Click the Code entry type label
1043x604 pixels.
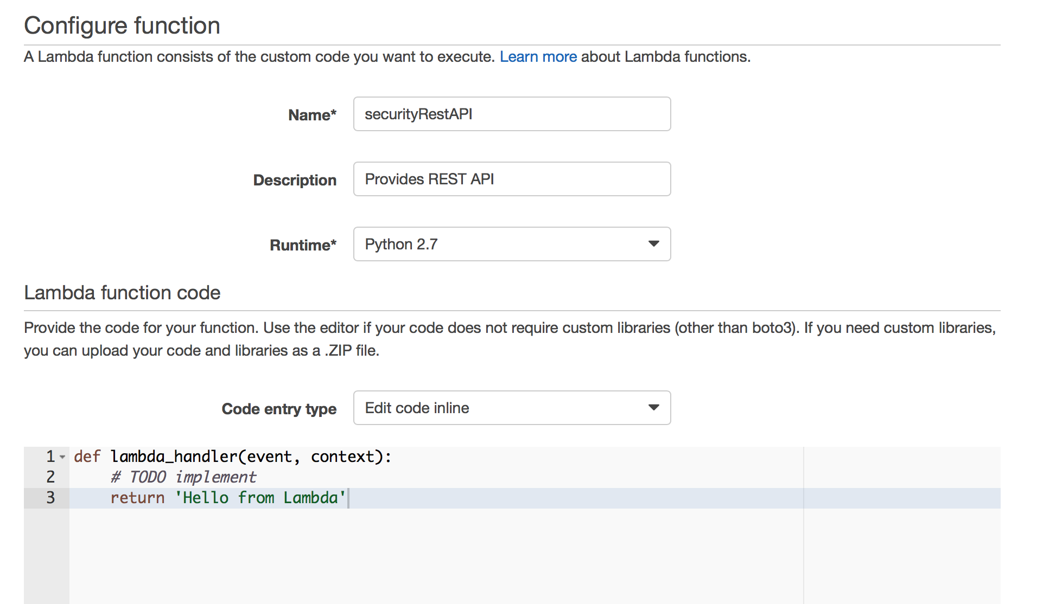click(x=279, y=409)
